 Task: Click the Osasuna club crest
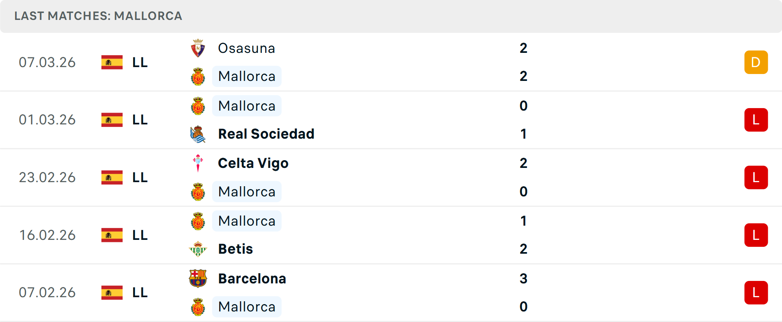198,48
